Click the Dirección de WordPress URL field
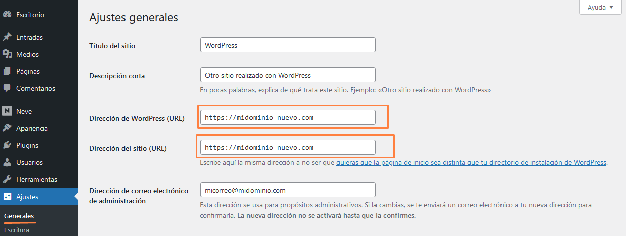 click(288, 117)
